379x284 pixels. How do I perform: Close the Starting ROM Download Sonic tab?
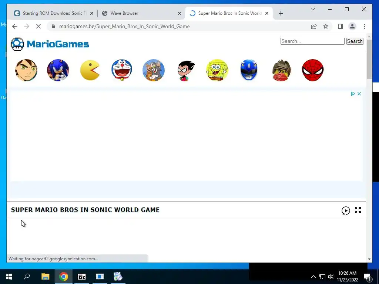[x=92, y=14]
